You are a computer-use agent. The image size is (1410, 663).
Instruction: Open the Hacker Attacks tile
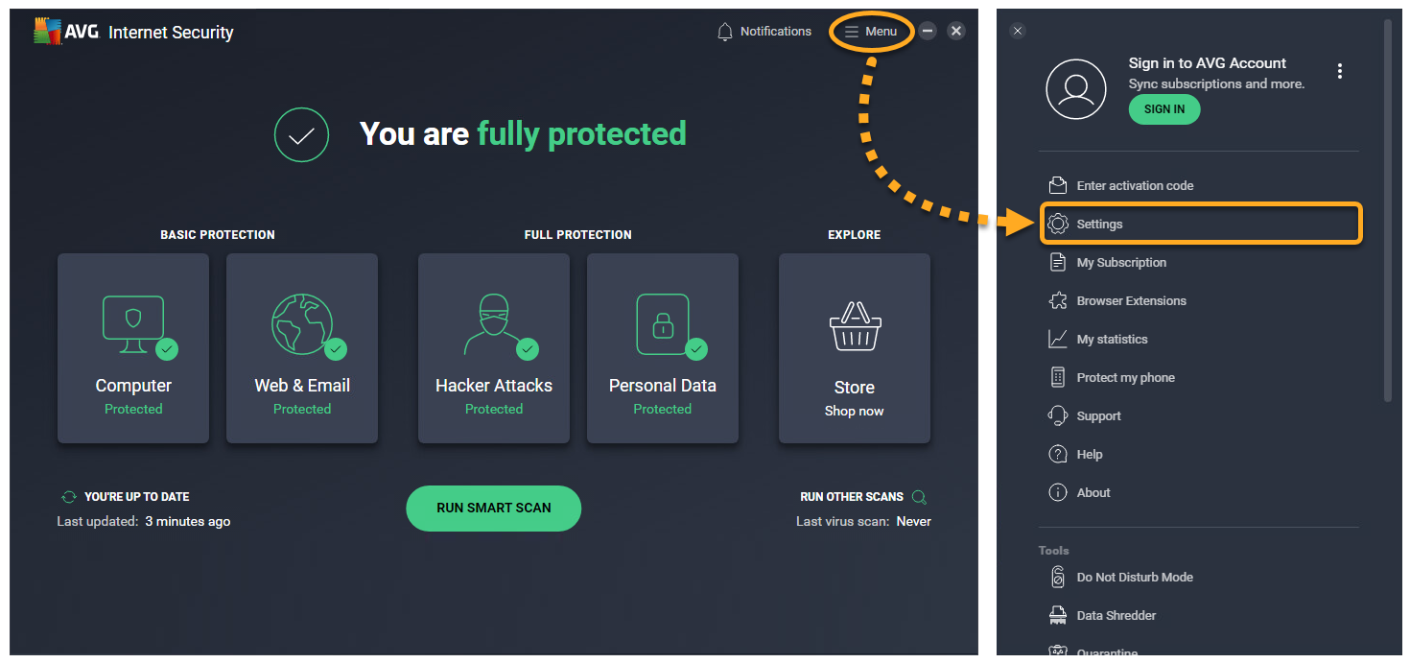pos(494,347)
